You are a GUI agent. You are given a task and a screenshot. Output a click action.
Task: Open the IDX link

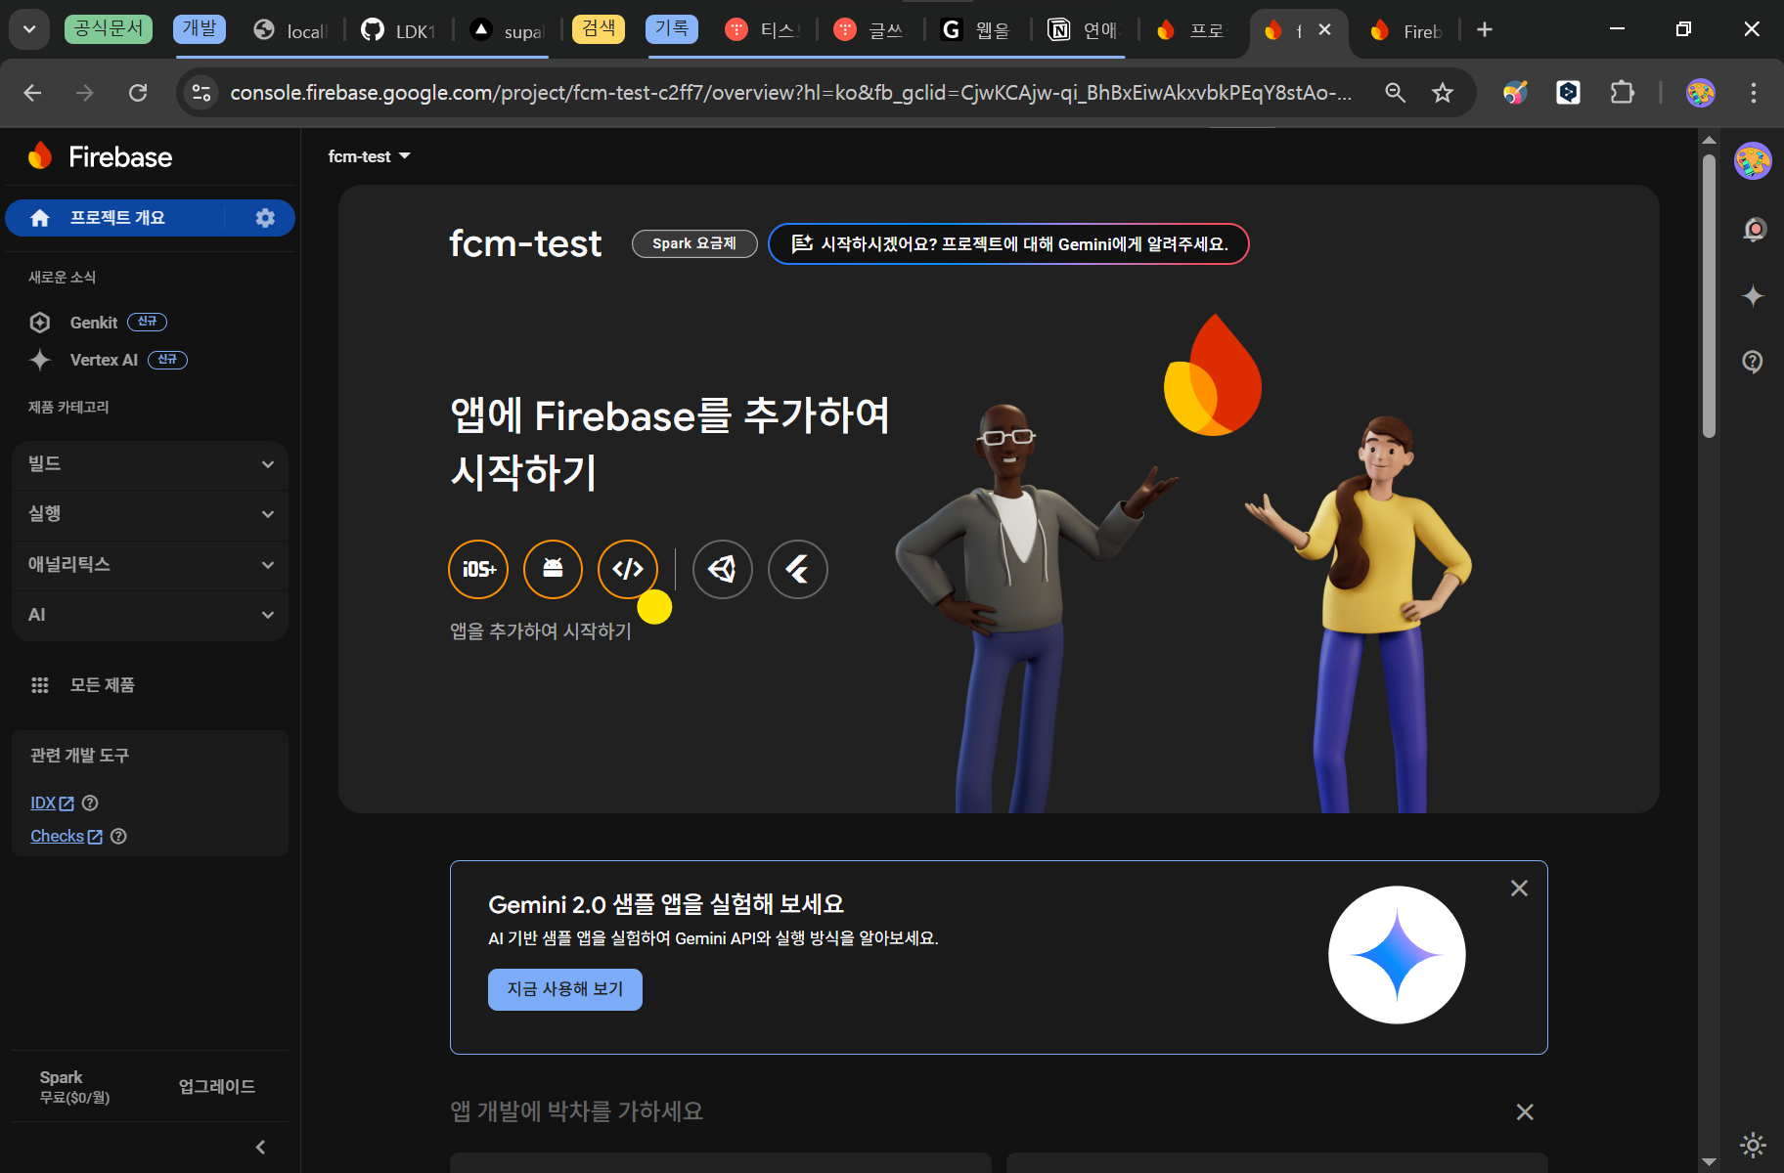coord(52,804)
